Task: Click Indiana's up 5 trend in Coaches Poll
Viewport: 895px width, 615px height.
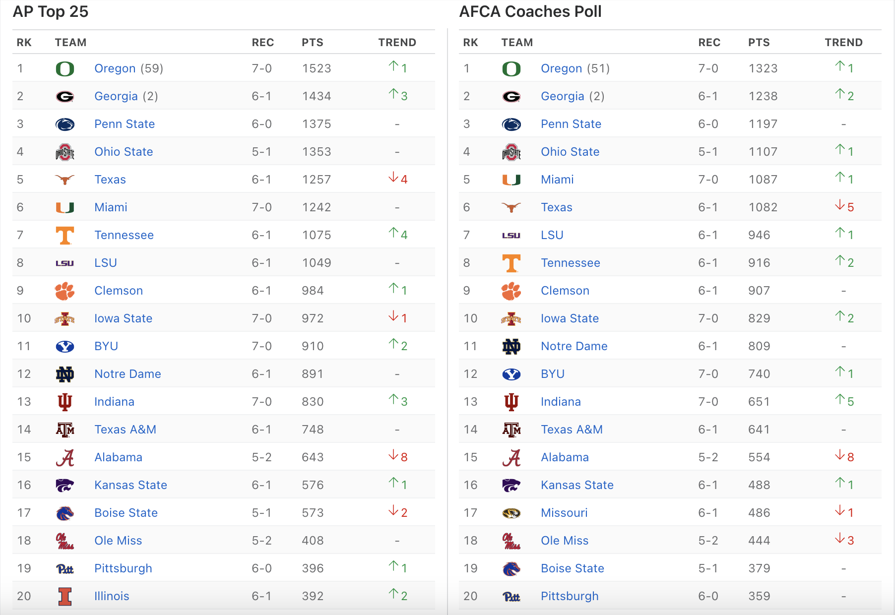Action: (844, 401)
